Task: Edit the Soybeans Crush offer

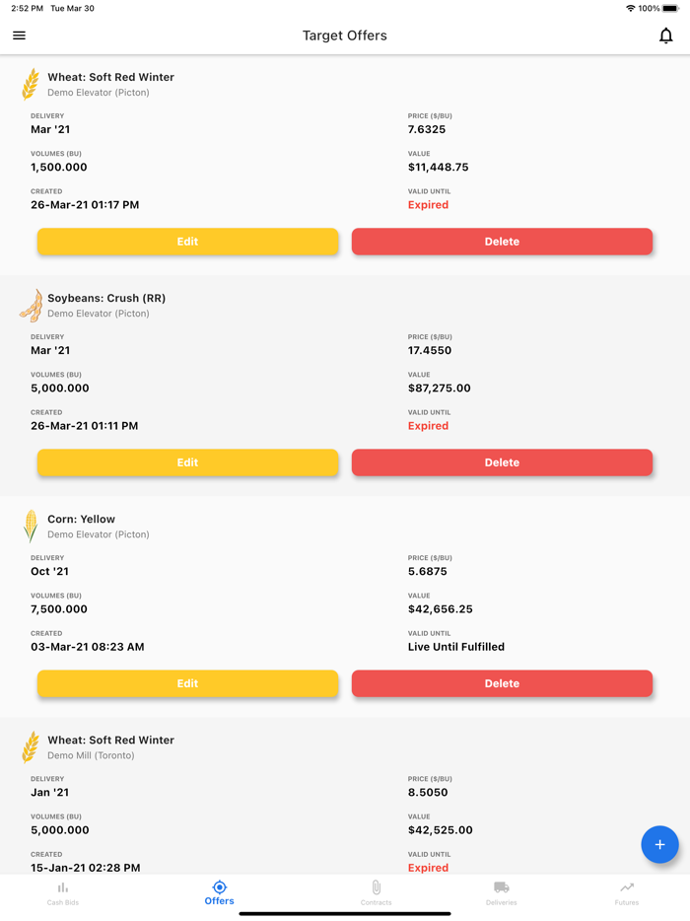Action: point(187,462)
